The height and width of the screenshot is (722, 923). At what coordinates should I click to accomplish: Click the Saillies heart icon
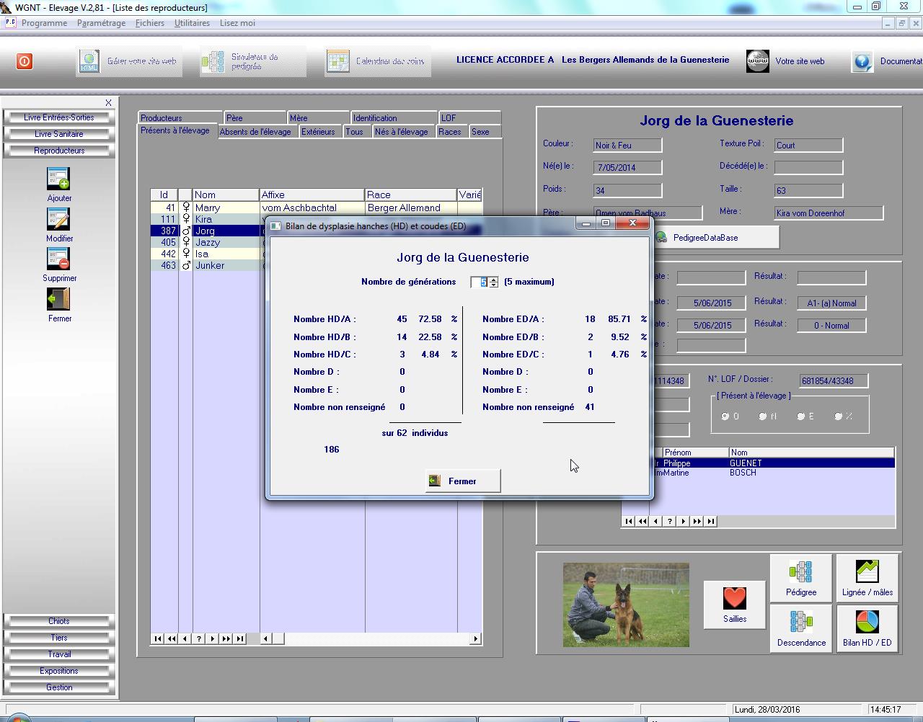734,599
